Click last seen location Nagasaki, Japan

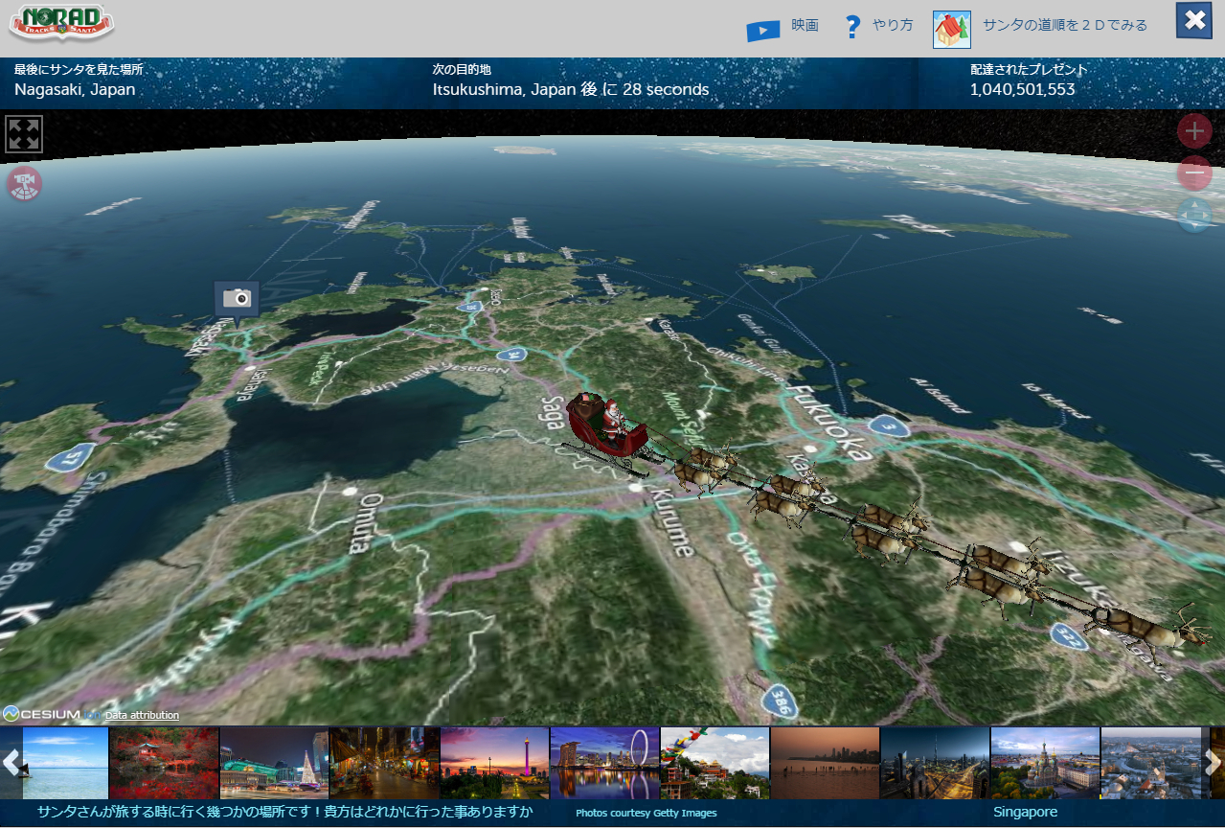[x=75, y=90]
